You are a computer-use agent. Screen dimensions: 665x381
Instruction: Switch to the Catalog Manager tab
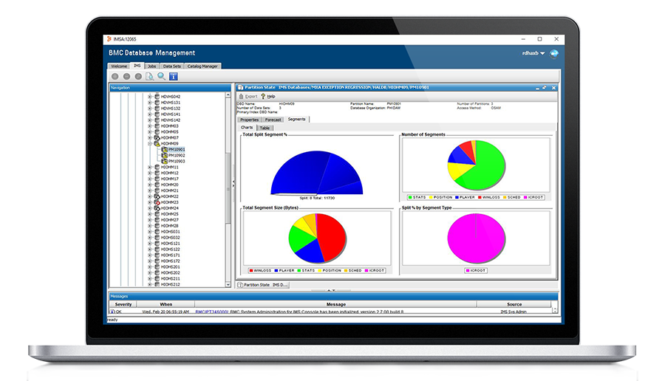202,66
